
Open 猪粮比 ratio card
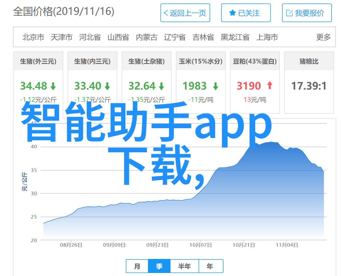click(309, 83)
